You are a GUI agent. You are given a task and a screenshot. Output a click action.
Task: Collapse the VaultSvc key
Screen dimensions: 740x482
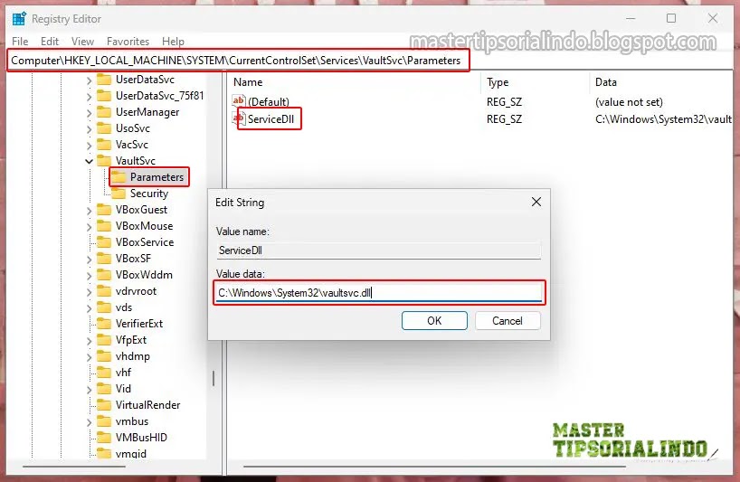click(x=89, y=161)
